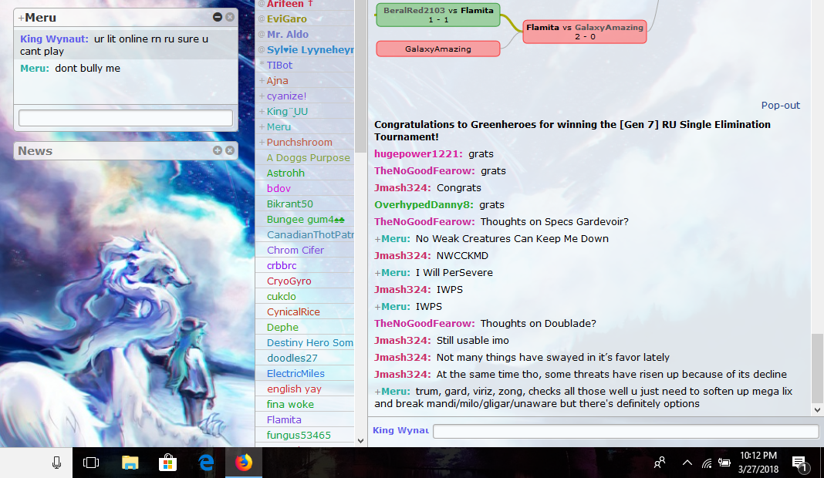Select the lone GalaxyAmazing bracket node
Image resolution: width=824 pixels, height=478 pixels.
point(438,49)
